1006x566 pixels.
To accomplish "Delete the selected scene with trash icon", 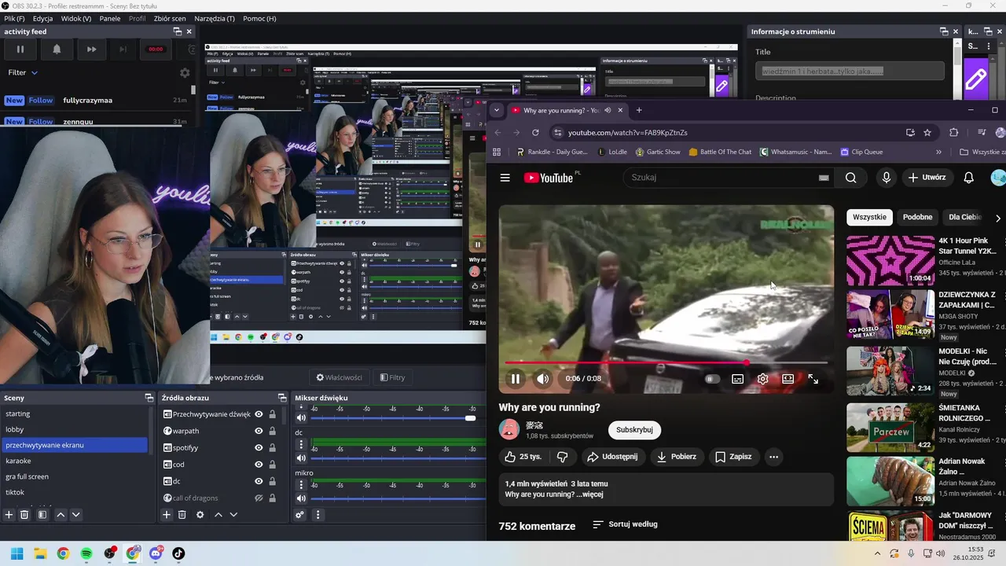I will (24, 515).
